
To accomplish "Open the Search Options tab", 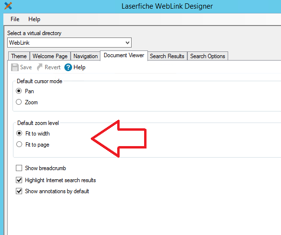I will point(208,56).
